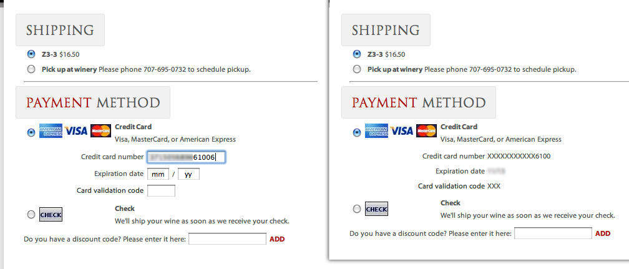Image resolution: width=629 pixels, height=269 pixels.
Task: Click the ADD link in right panel
Action: (x=603, y=233)
